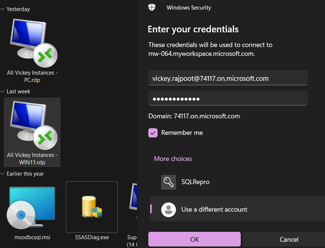Click the username email input field

(x=228, y=78)
